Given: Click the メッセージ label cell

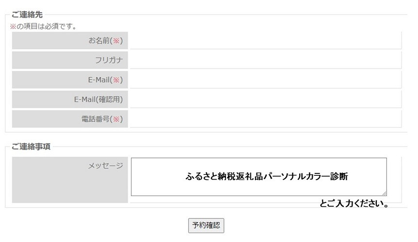Looking at the screenshot, I should (70, 180).
